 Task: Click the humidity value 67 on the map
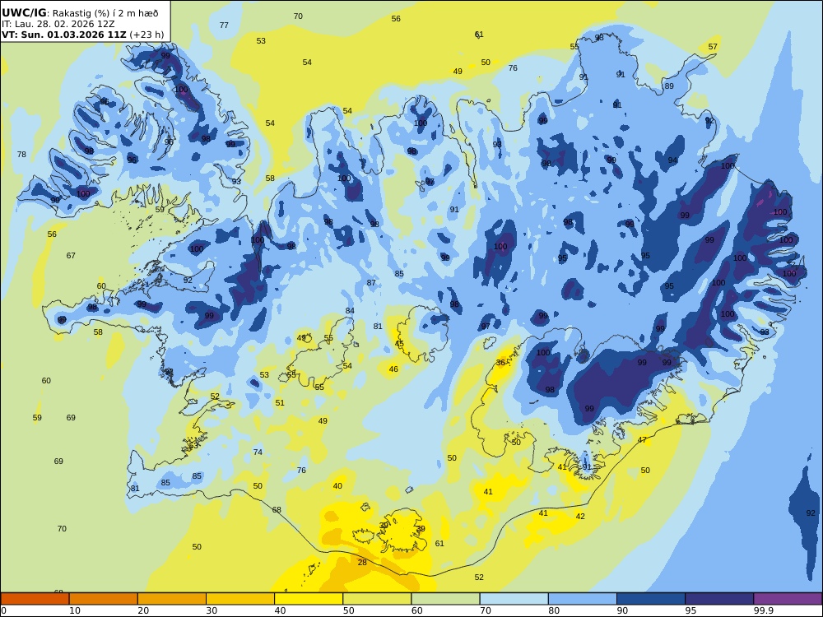tap(71, 256)
